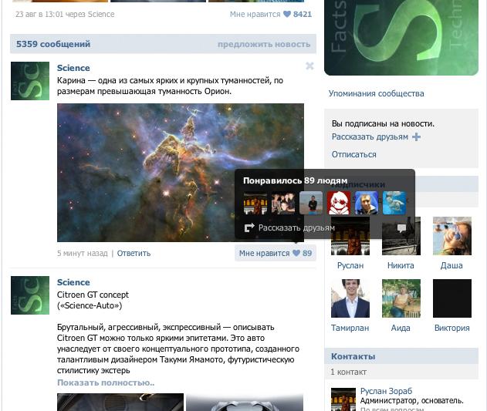Click the large green Science community logo
Image resolution: width=487 pixels, height=411 pixels.
pos(401,37)
